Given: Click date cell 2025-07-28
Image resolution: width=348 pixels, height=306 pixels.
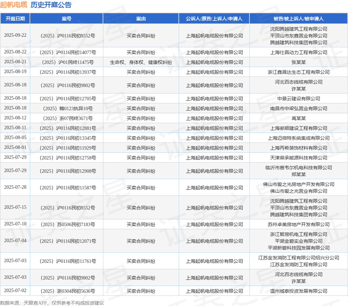Looking at the screenshot, I should [x=15, y=187].
